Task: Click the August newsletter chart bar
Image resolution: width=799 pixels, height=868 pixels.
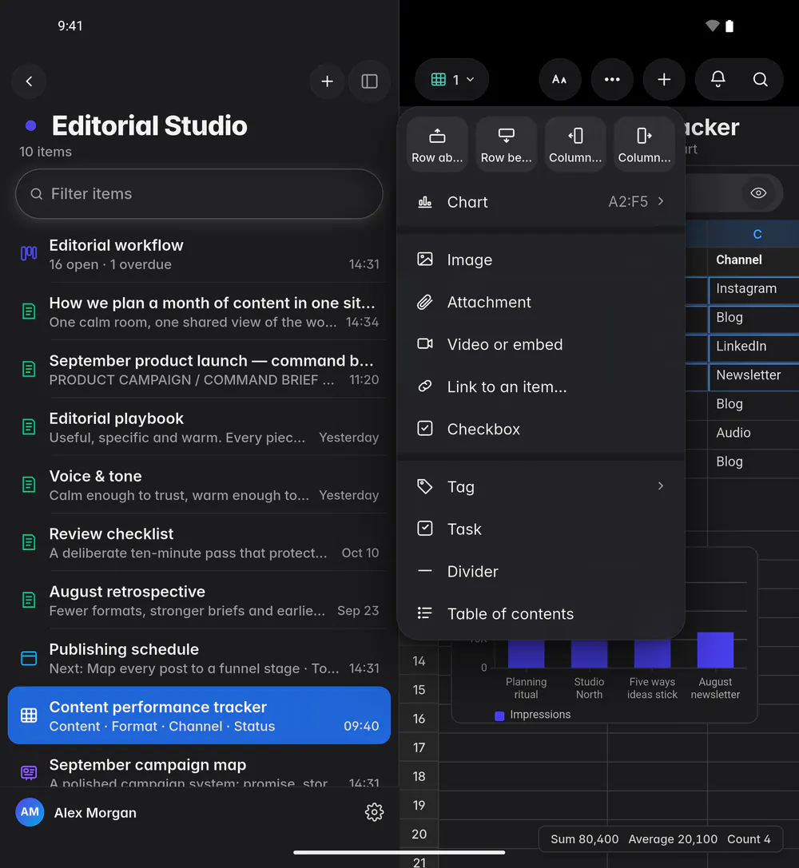Action: [x=715, y=650]
